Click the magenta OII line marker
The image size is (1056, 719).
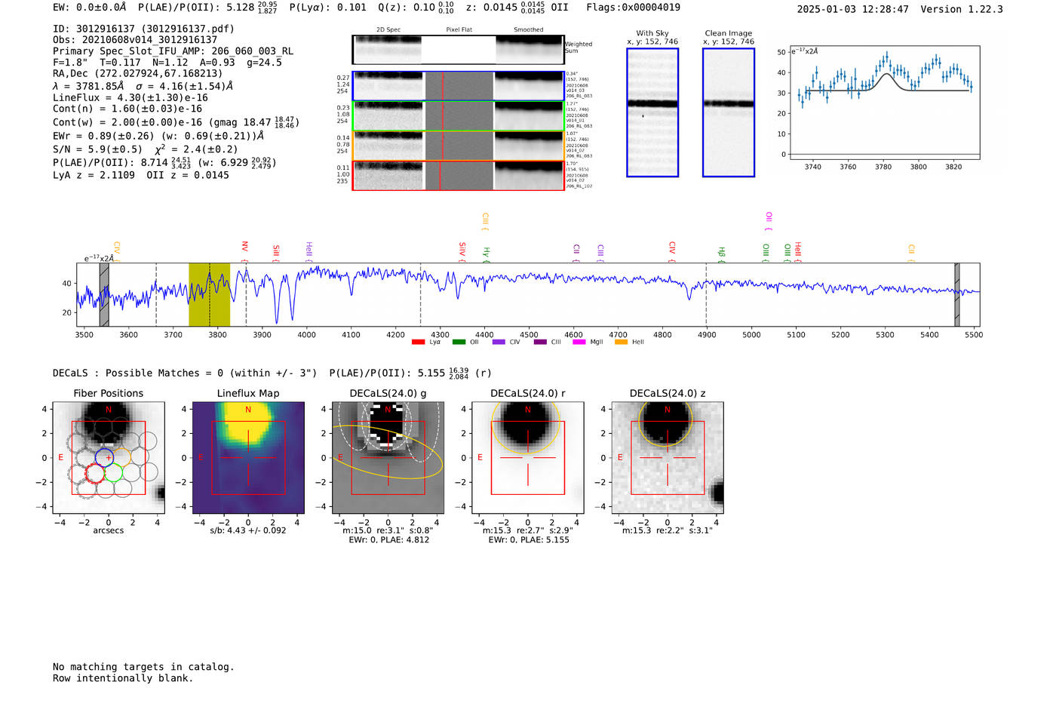click(x=769, y=222)
